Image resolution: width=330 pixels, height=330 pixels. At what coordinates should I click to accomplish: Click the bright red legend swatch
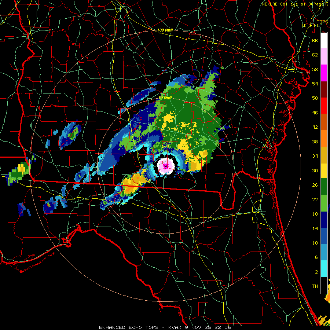tap(324, 106)
